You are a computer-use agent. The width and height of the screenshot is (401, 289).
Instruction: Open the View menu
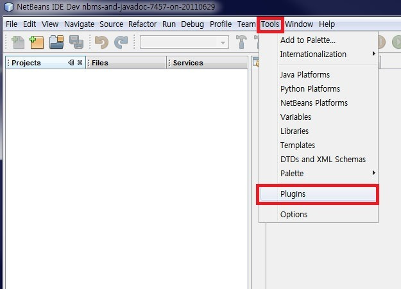[x=50, y=24]
